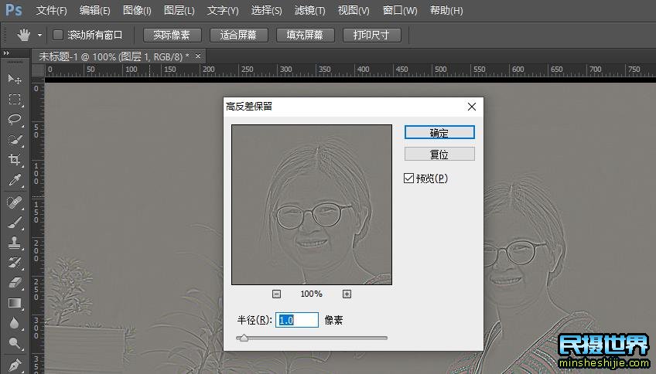Image resolution: width=656 pixels, height=374 pixels.
Task: Close the 未标题-1 document tab
Action: (198, 56)
